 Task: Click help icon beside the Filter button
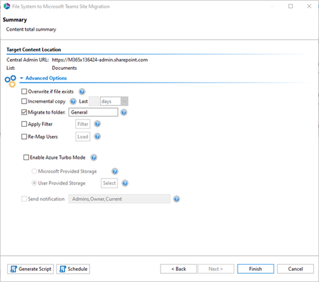[97, 124]
